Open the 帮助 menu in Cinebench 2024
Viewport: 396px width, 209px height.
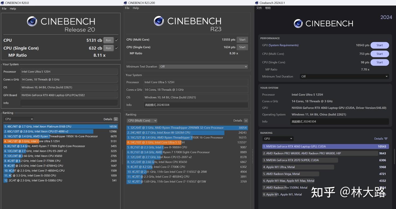click(x=268, y=8)
